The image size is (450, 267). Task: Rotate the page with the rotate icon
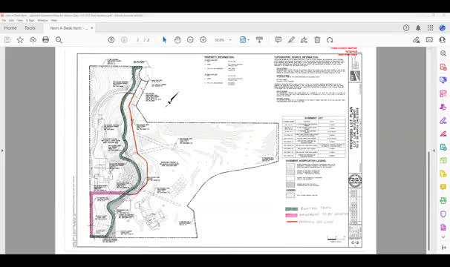(330, 40)
